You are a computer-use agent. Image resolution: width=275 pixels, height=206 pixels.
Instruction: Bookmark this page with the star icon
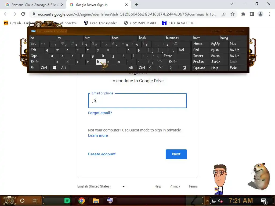(233, 14)
